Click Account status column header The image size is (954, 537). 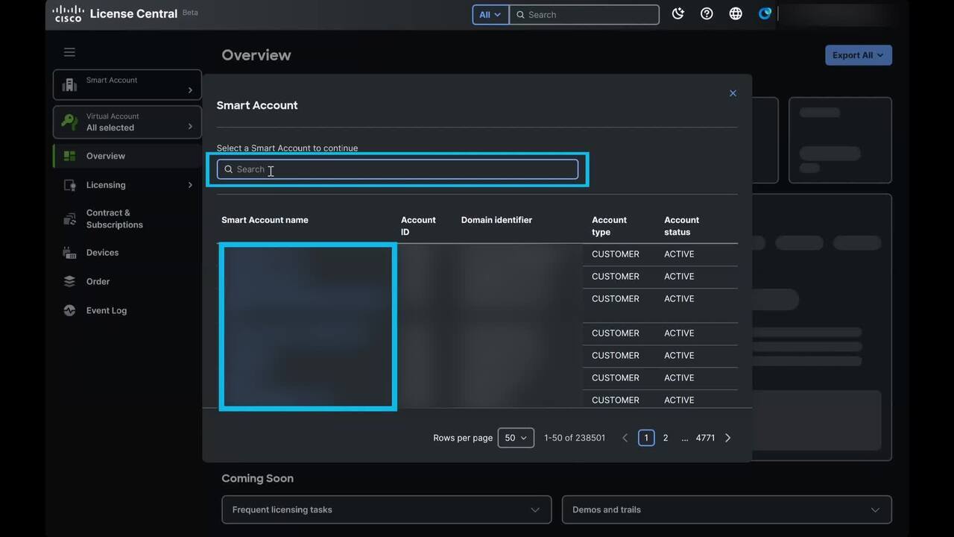[x=681, y=226]
